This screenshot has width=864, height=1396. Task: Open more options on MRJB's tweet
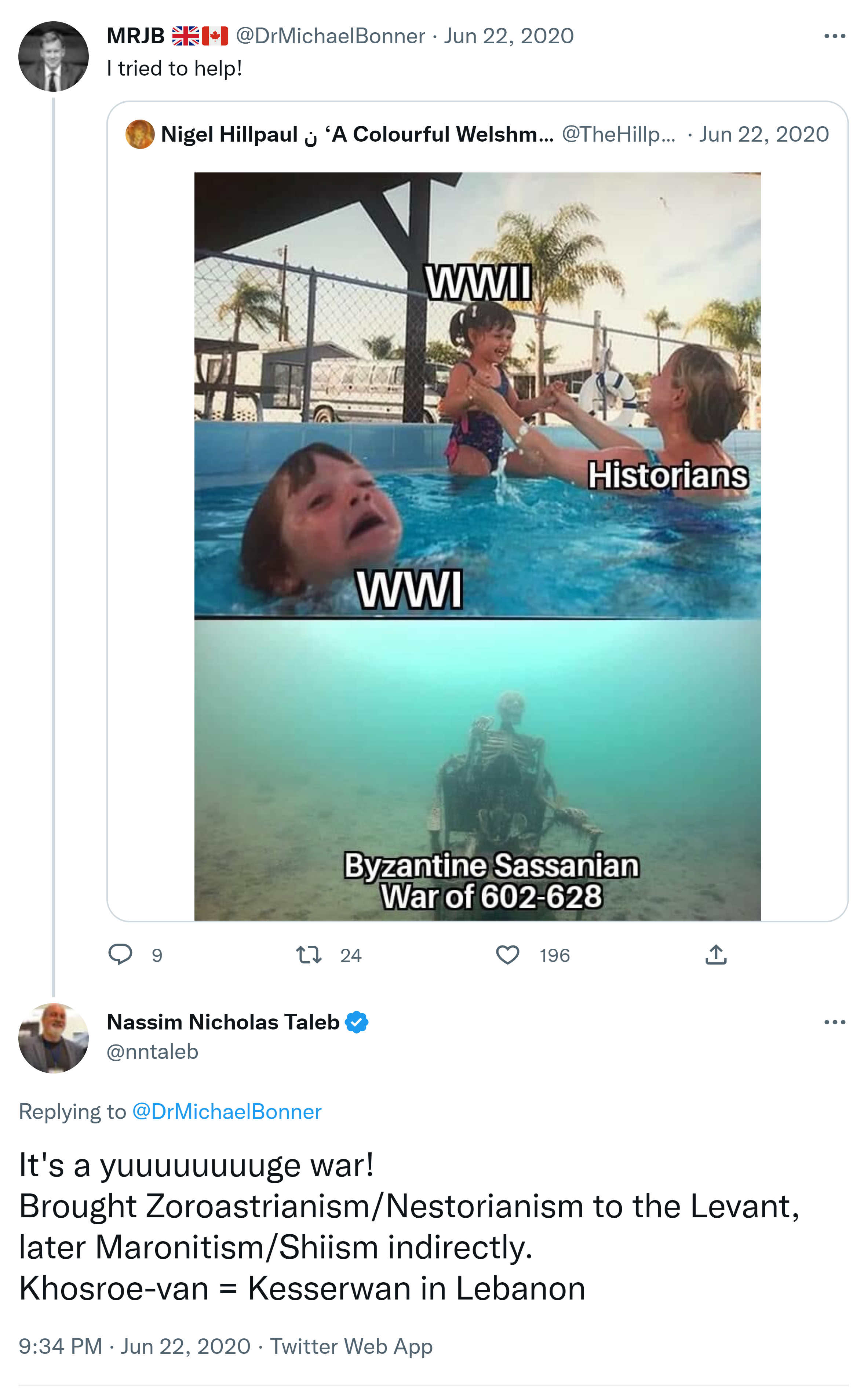tap(834, 36)
